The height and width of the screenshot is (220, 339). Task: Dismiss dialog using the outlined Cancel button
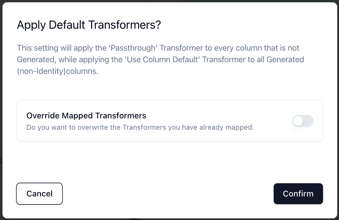pos(39,194)
